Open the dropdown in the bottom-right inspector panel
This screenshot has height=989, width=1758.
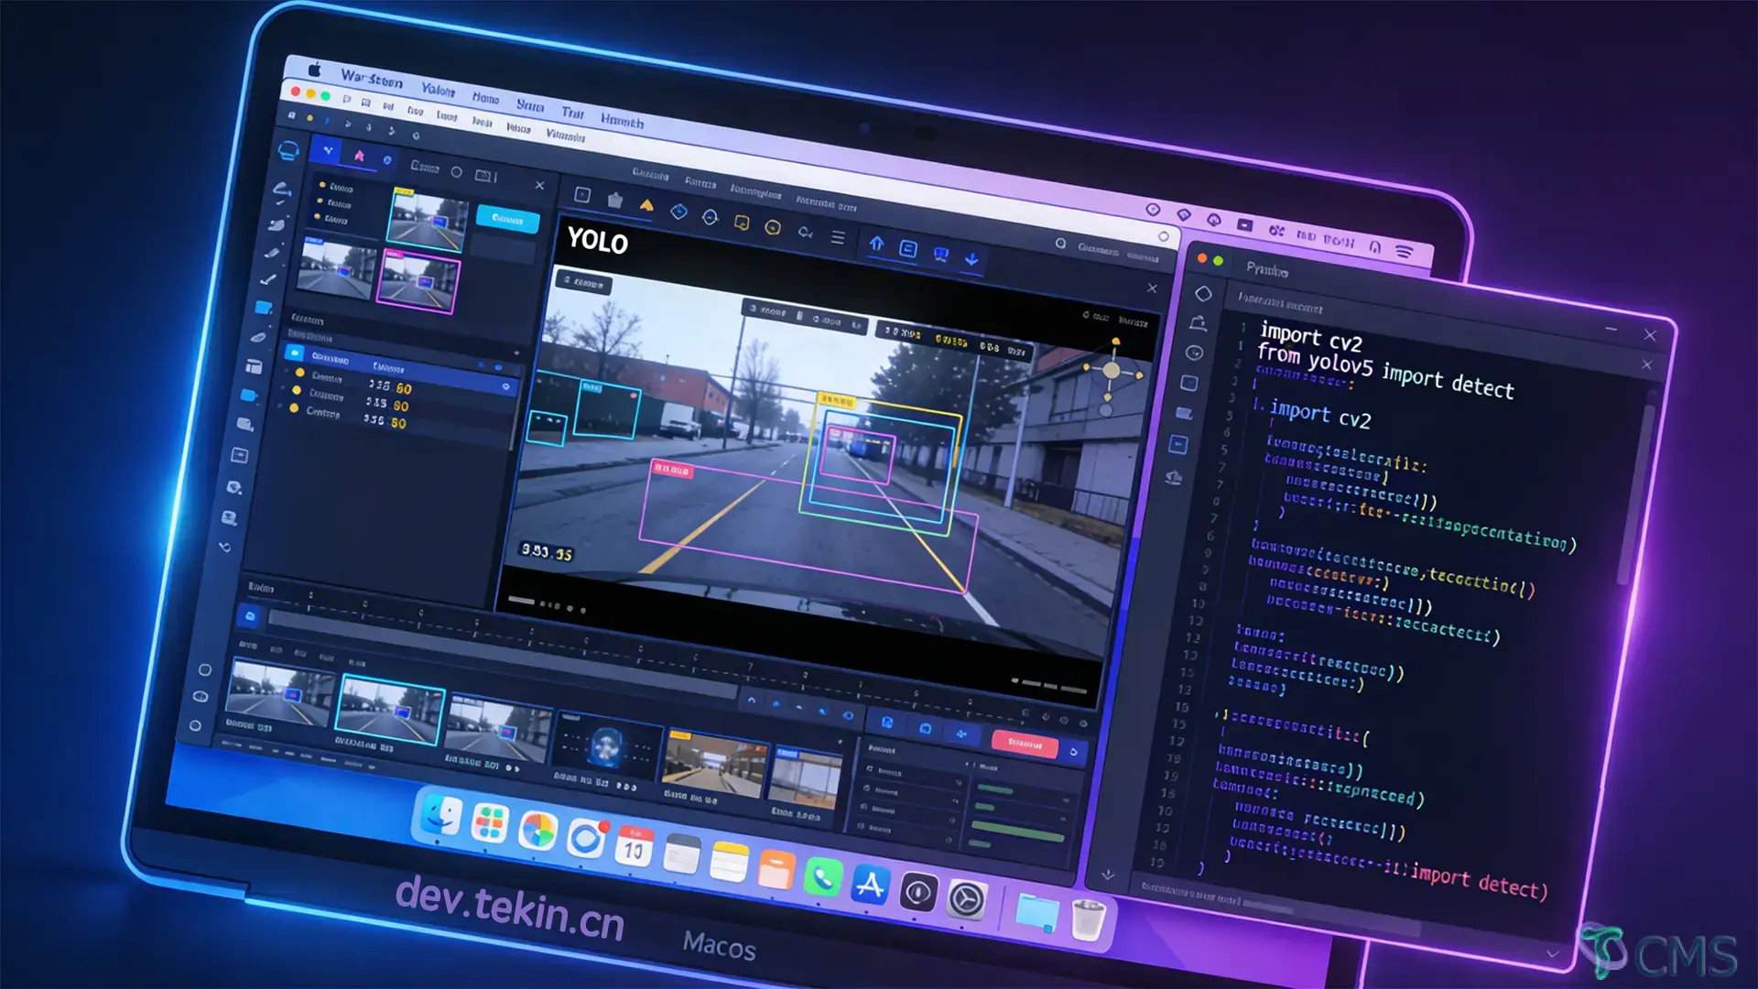point(1066,800)
